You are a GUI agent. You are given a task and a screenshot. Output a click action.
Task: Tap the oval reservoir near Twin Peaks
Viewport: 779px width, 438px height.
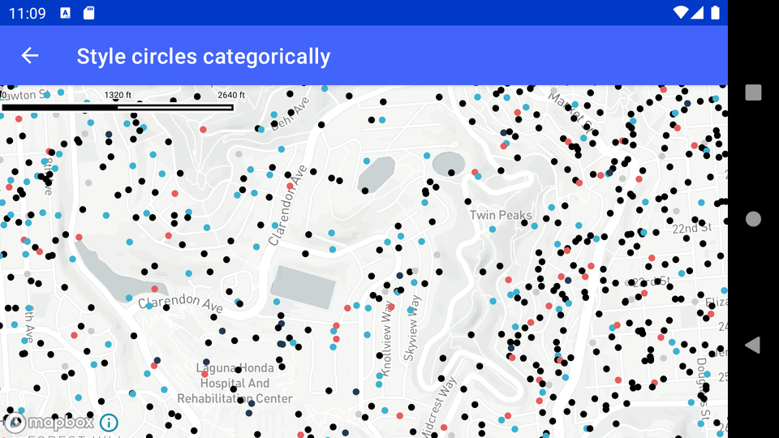[449, 164]
